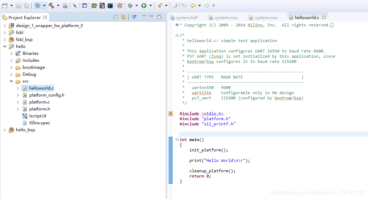
Task: Open the New wizard dropdown arrow
Action: (x=11, y=6)
